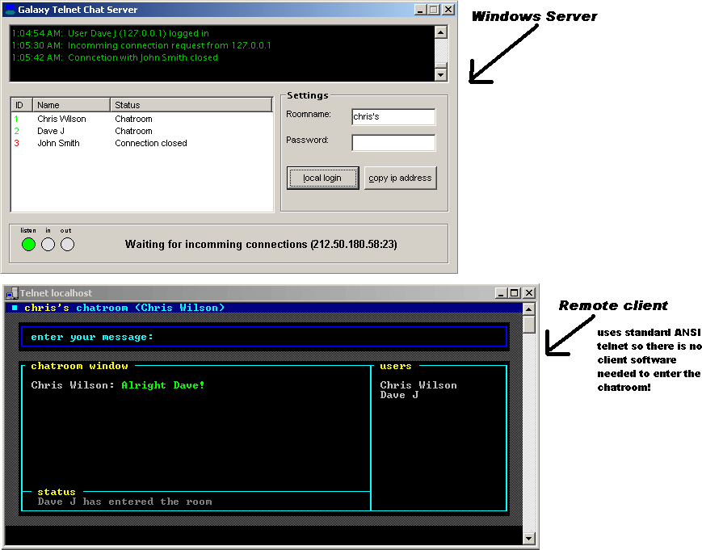The height and width of the screenshot is (550, 702).
Task: Click the Telnet window scrollbar thumb
Action: click(x=529, y=325)
